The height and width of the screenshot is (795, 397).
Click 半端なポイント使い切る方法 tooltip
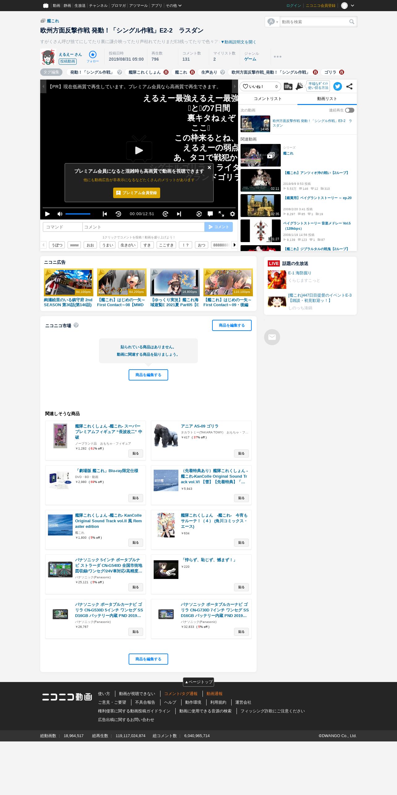318,86
